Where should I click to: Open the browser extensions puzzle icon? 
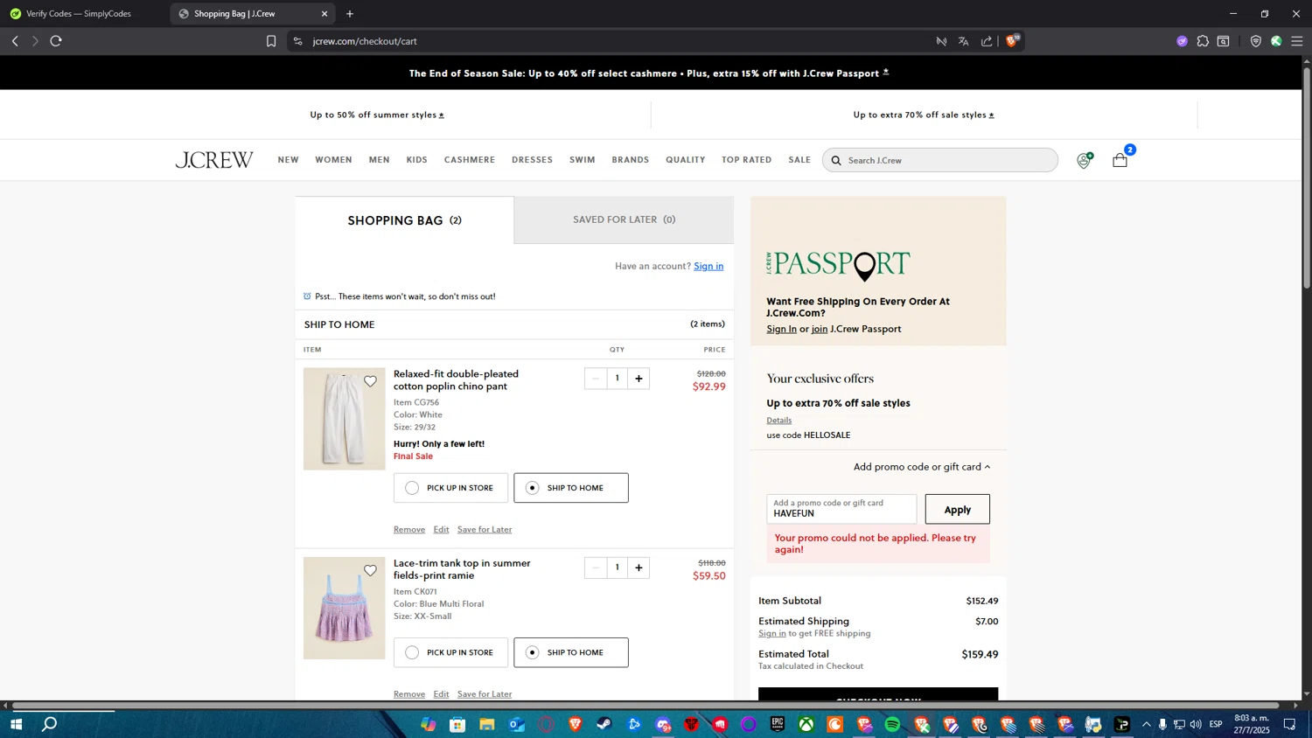click(x=1203, y=41)
